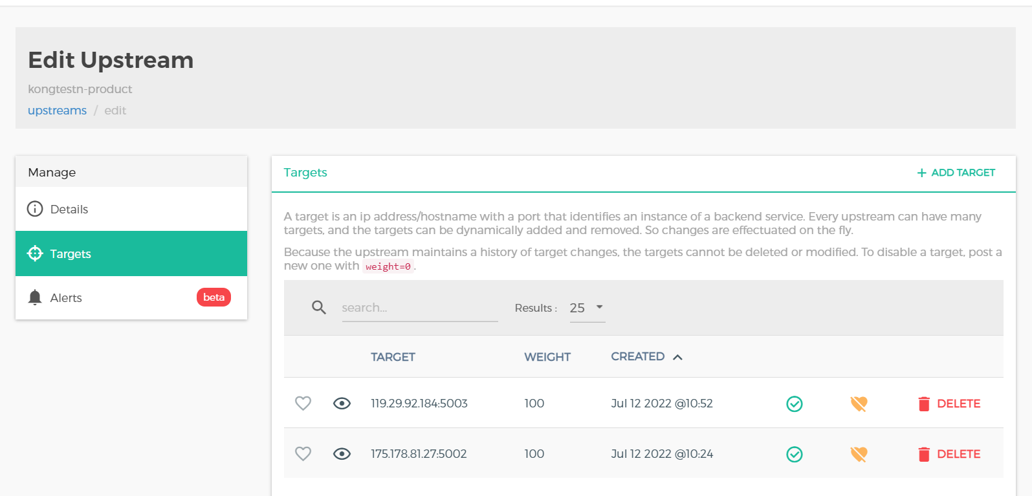Click heart icon for target 119.29.92.184:5003
This screenshot has width=1032, height=496.
303,404
